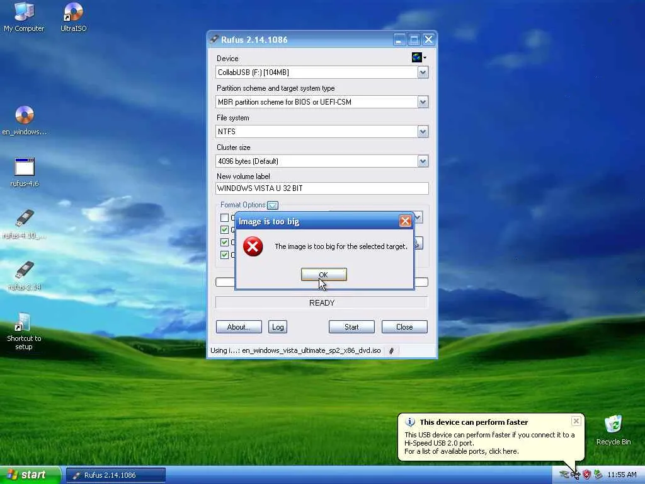Viewport: 645px width, 484px height.
Task: Open the Windows start menu
Action: click(30, 475)
